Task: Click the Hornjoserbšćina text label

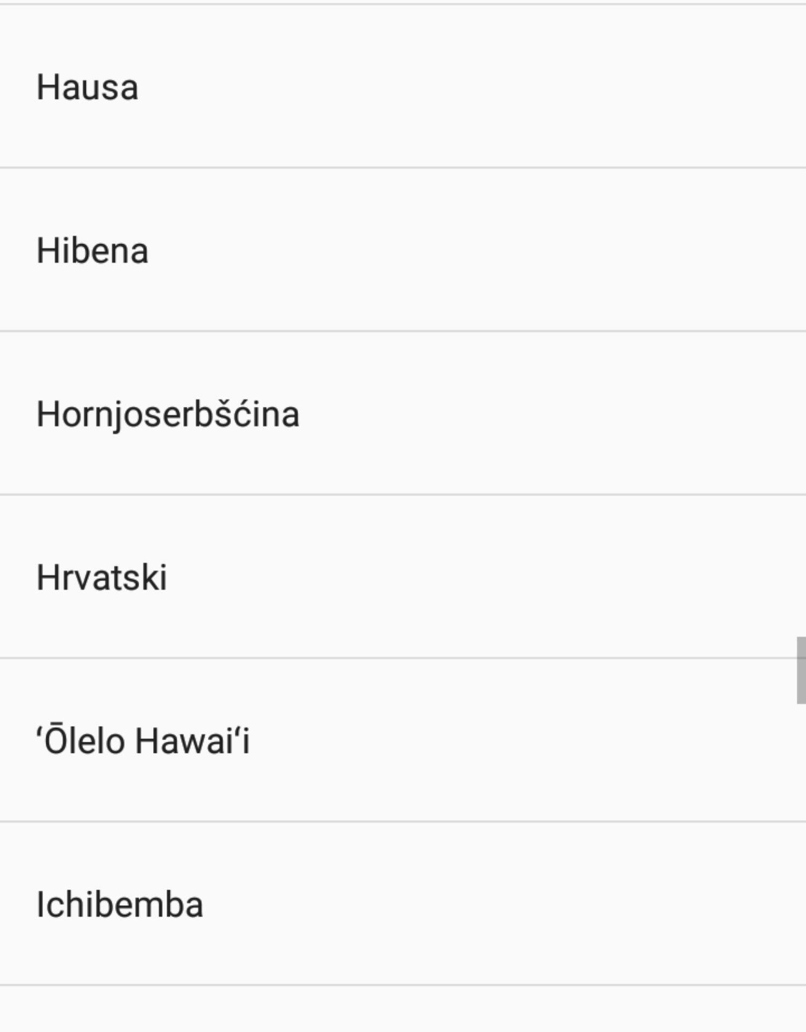Action: [168, 414]
